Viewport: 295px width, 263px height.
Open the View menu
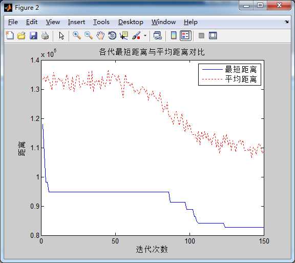[x=53, y=22]
